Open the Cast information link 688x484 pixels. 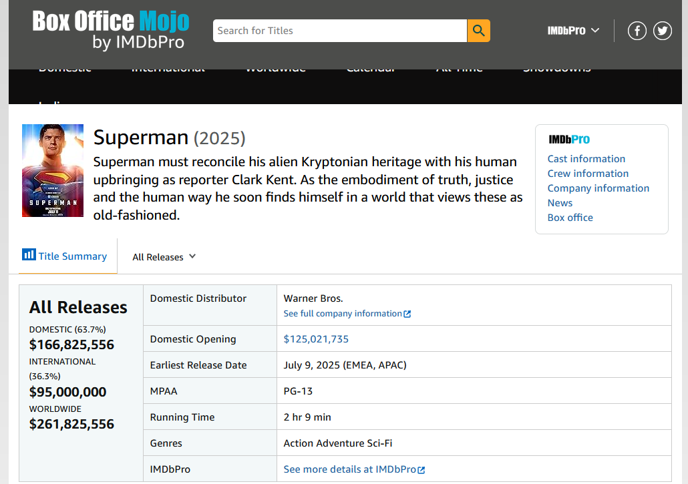(x=586, y=159)
